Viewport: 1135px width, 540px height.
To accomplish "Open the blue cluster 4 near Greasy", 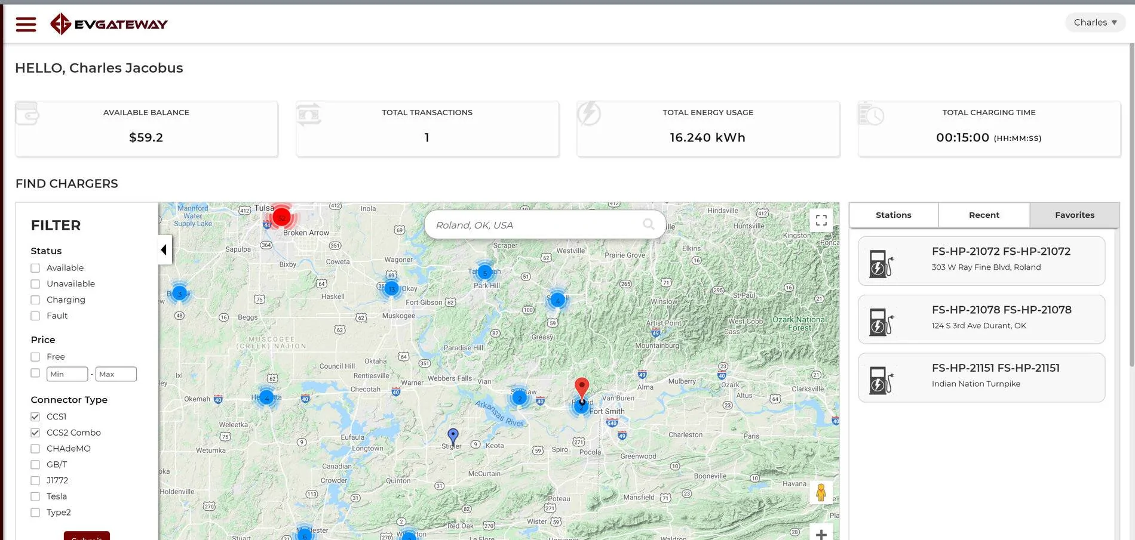I will point(557,300).
